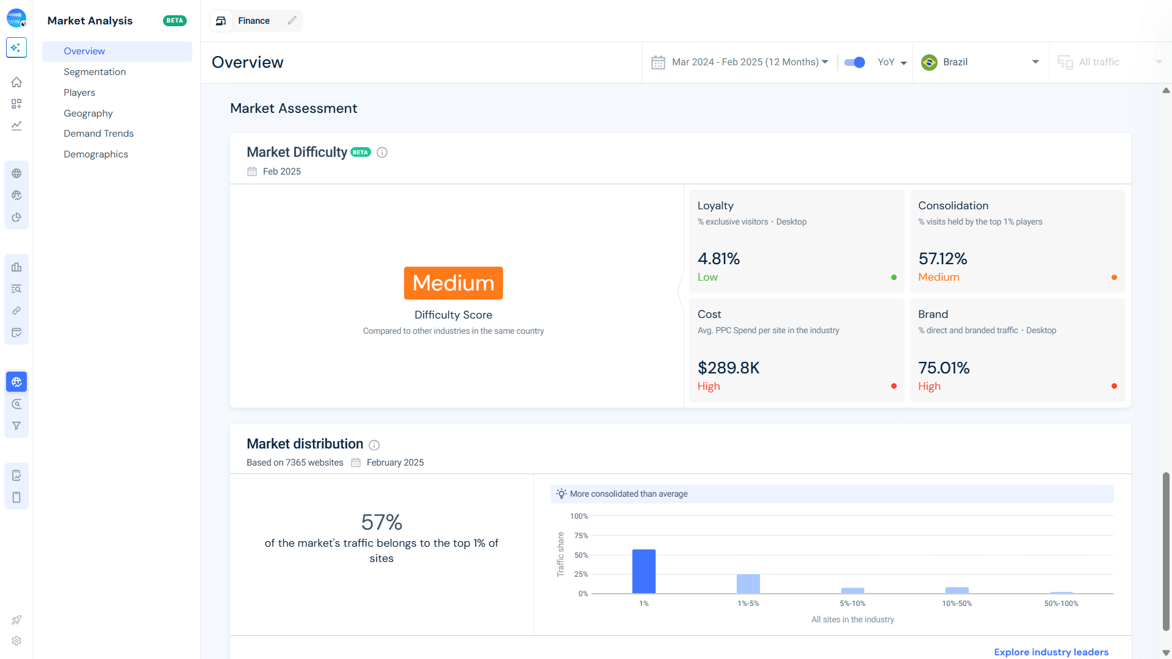Click the rocket icon in sidebar

click(16, 620)
